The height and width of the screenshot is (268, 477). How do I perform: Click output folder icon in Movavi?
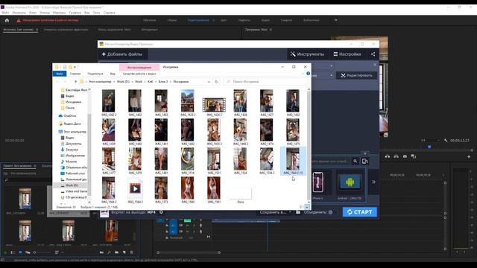[x=298, y=212]
